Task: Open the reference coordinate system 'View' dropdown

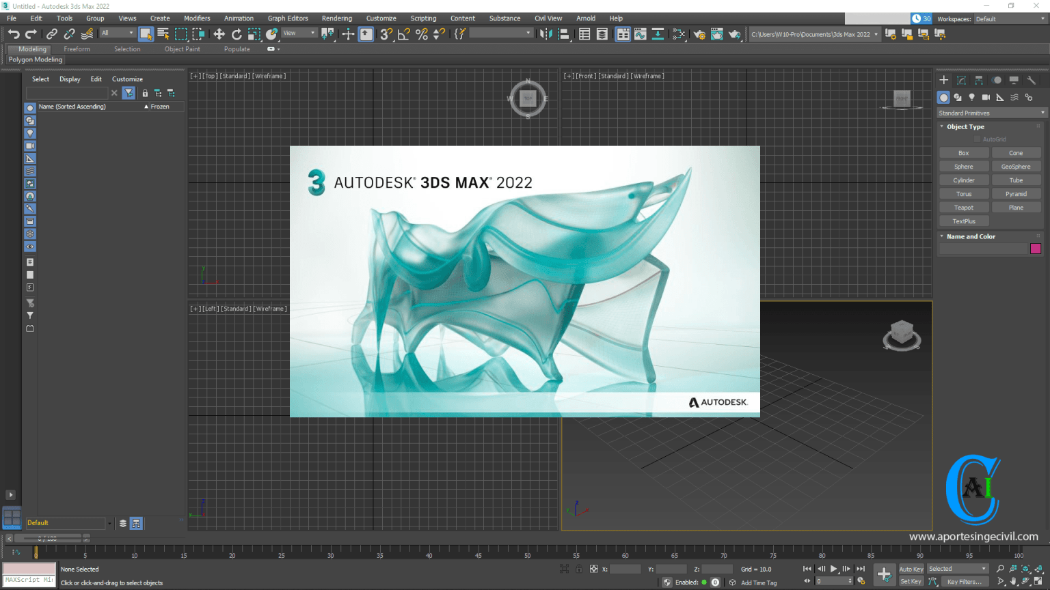Action: click(x=299, y=33)
